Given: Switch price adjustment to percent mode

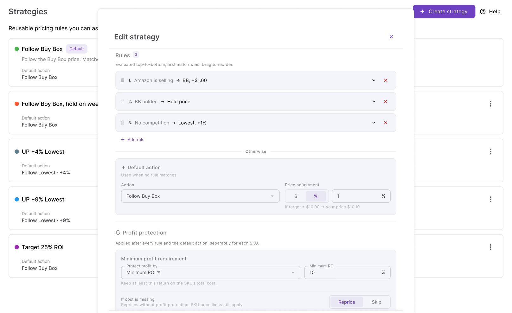Looking at the screenshot, I should (x=316, y=196).
